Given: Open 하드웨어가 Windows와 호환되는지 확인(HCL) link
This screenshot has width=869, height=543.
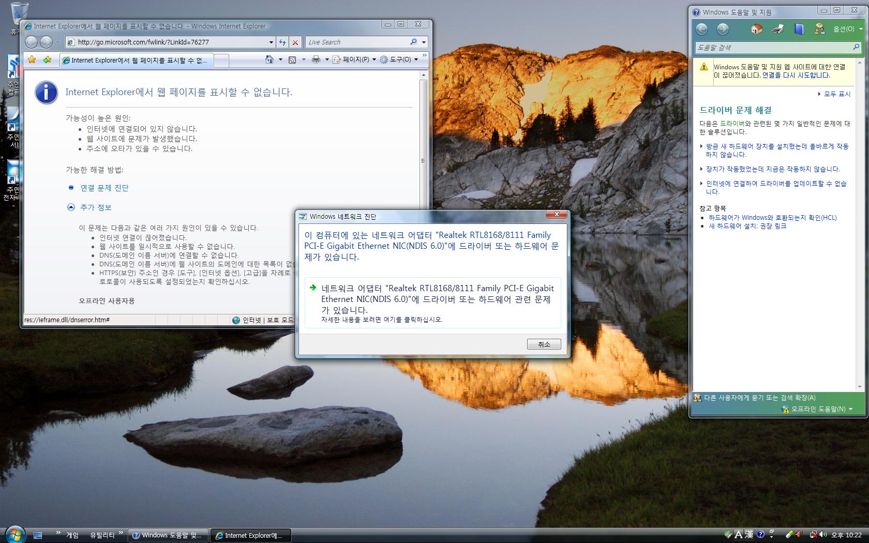Looking at the screenshot, I should [772, 218].
